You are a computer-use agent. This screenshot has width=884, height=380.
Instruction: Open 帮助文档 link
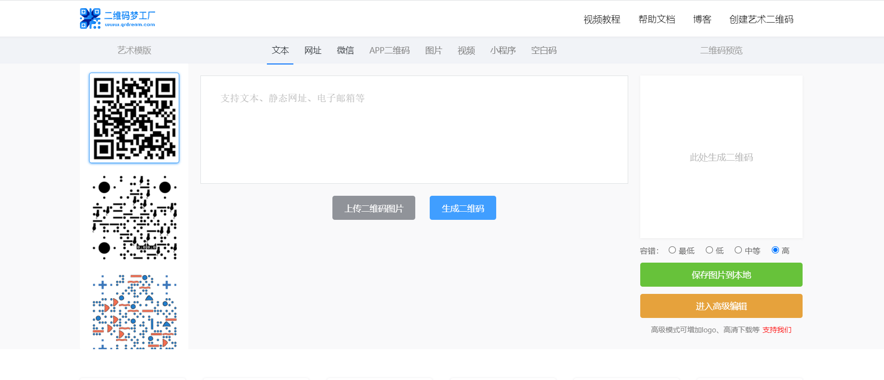657,19
